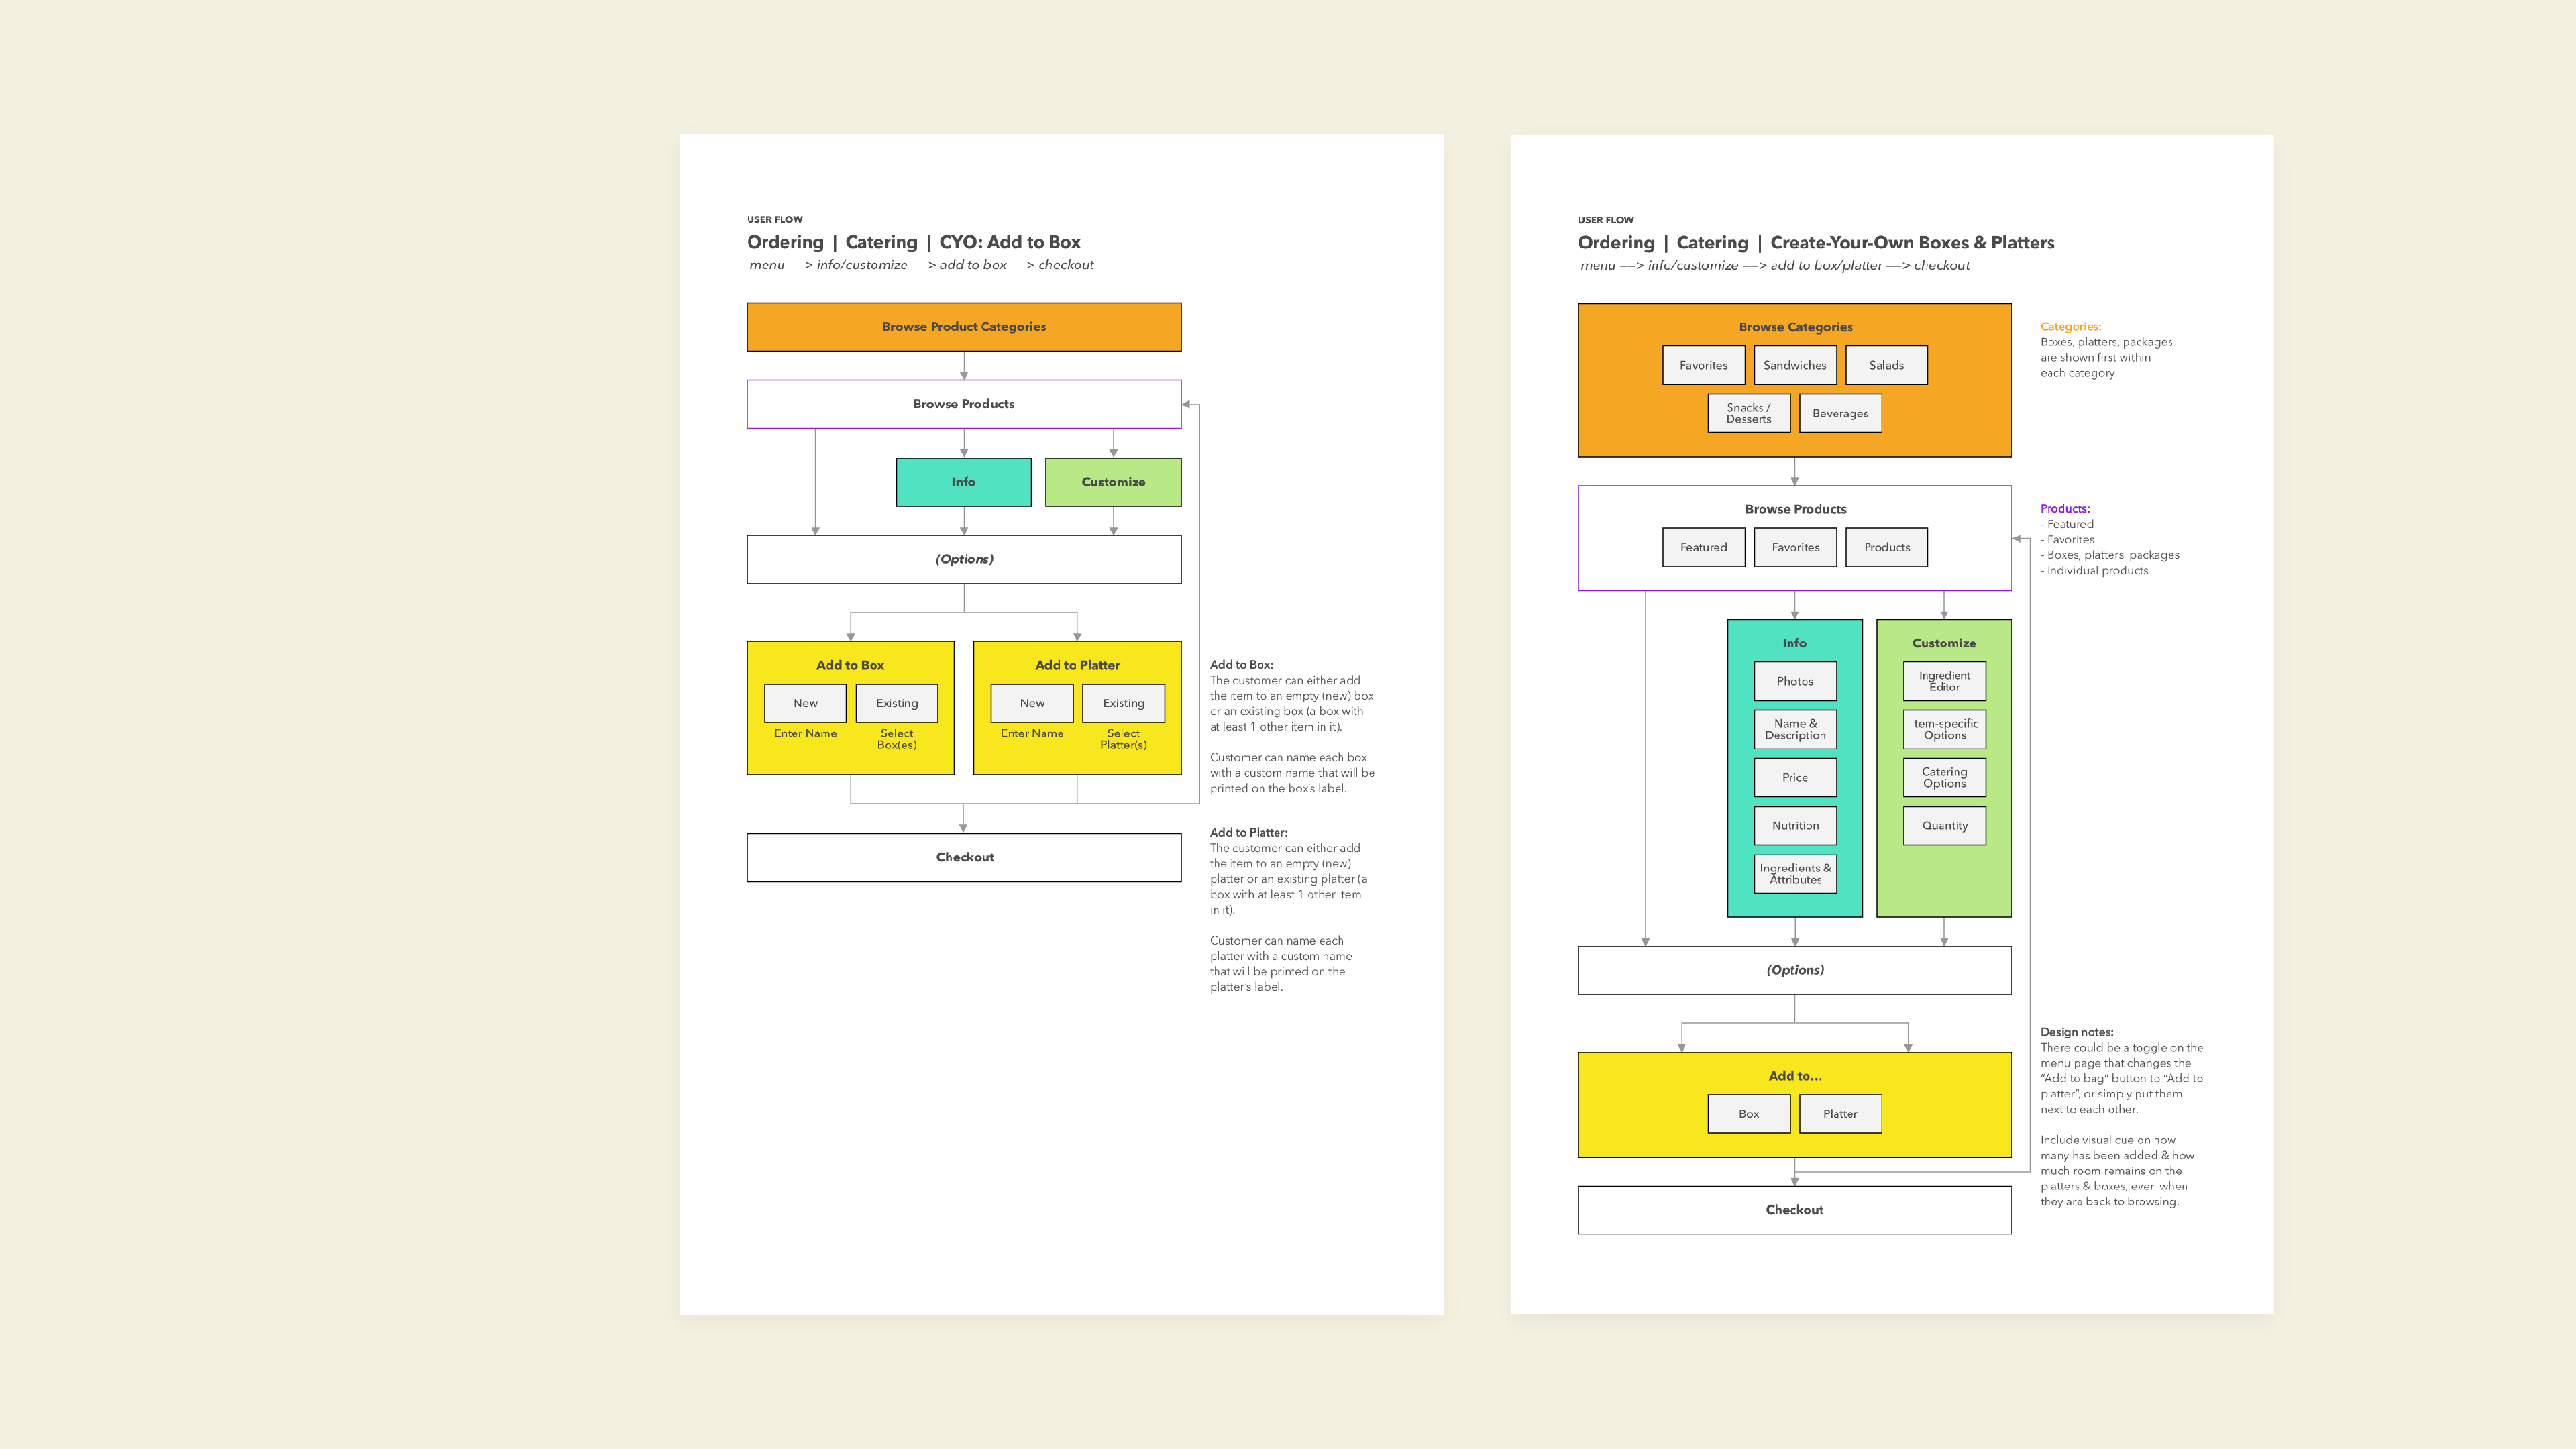2576x1449 pixels.
Task: Click the Ingredient Editor box
Action: (1944, 681)
